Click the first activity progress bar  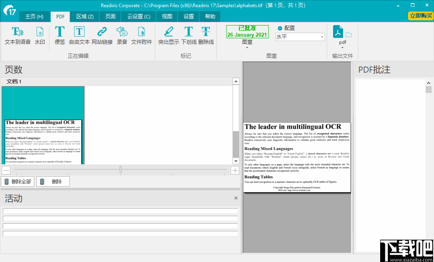pyautogui.click(x=120, y=211)
